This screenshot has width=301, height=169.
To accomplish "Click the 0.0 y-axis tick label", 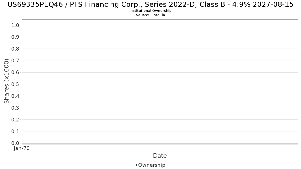I will [15, 143].
